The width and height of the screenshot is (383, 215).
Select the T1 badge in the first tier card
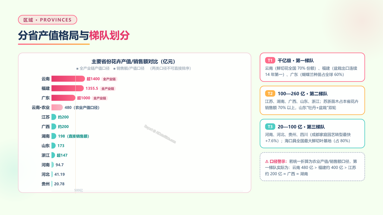270,60
